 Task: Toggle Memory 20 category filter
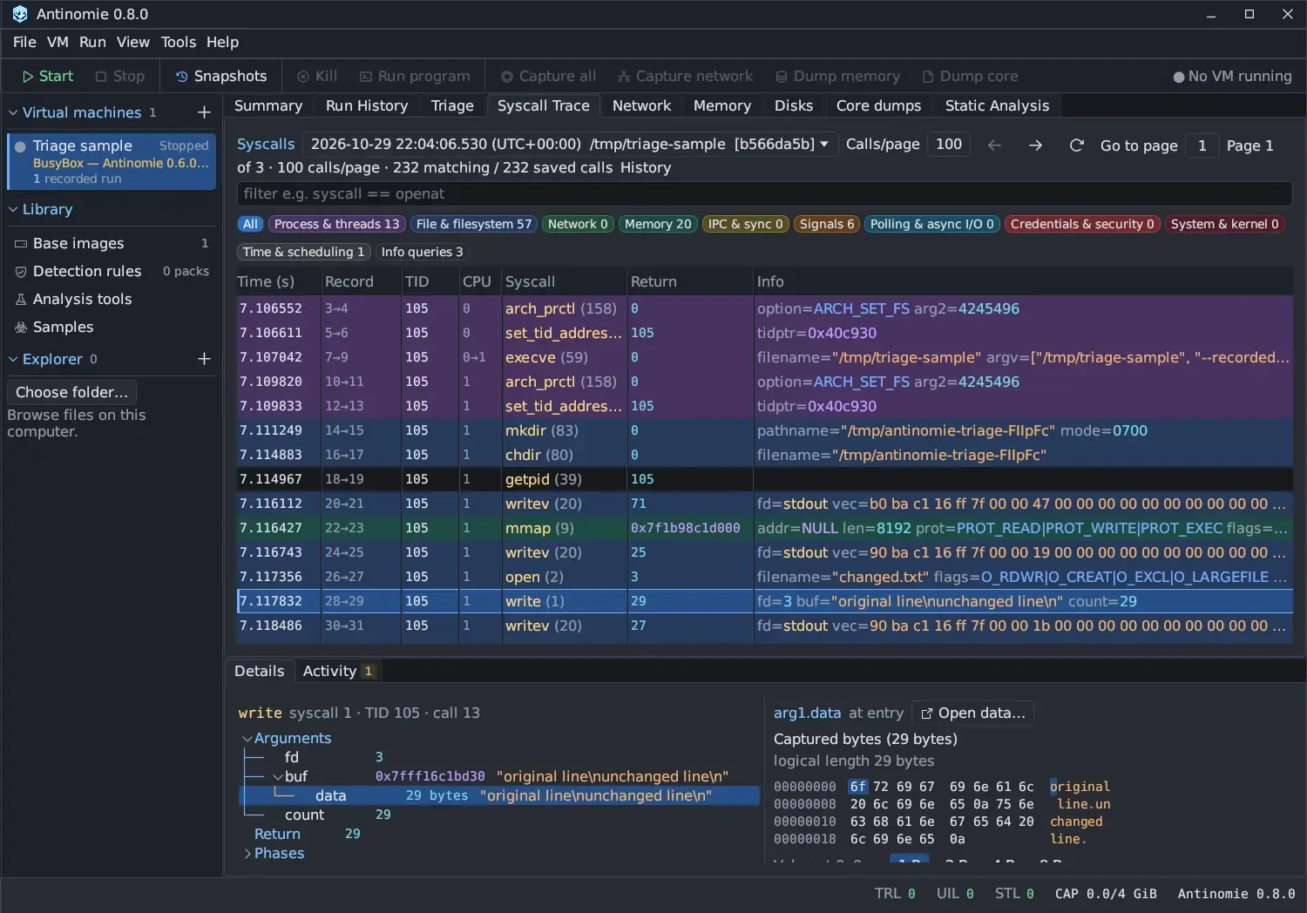tap(657, 224)
